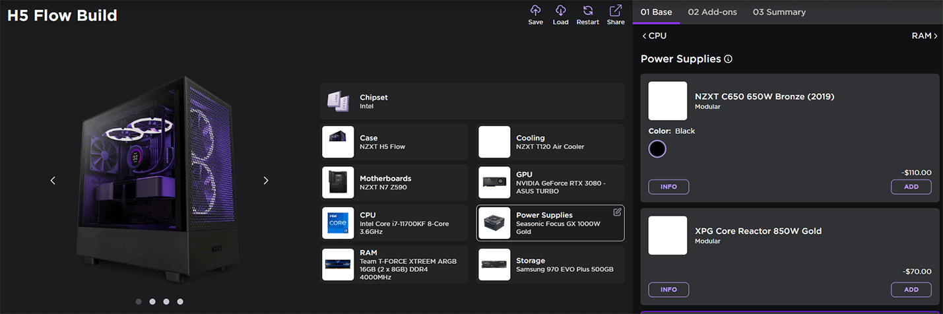This screenshot has height=314, width=943.
Task: Advance to the RAM section
Action: click(925, 36)
